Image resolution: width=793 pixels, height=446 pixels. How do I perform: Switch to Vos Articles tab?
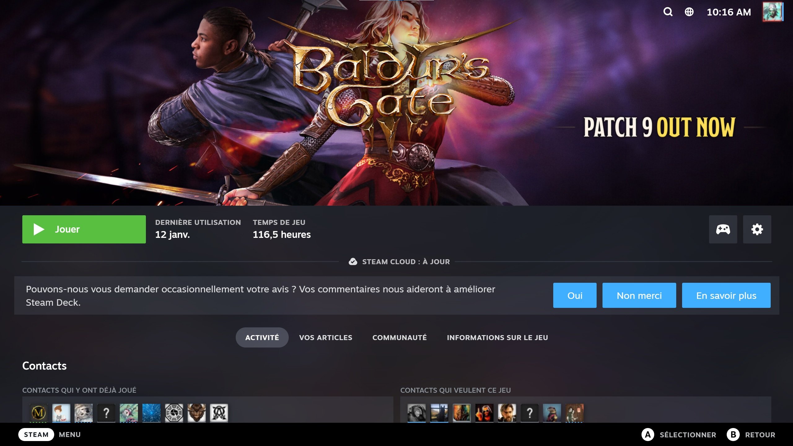click(326, 338)
